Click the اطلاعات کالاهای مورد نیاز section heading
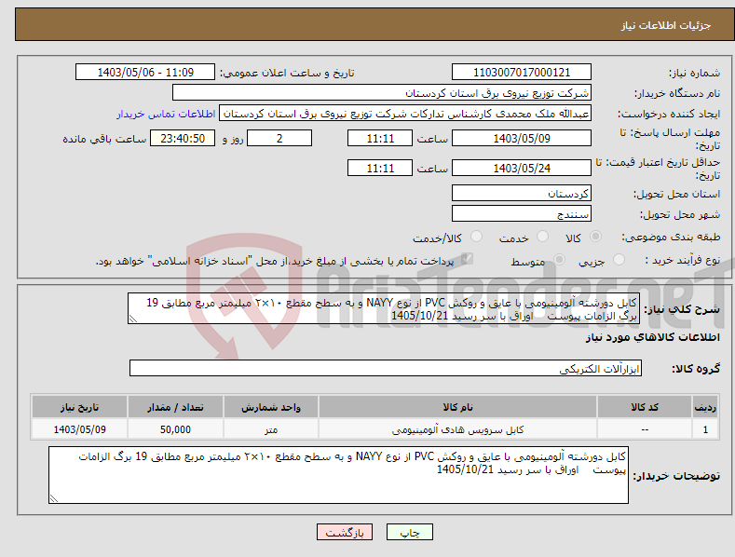Image resolution: width=735 pixels, height=557 pixels. pyautogui.click(x=652, y=337)
